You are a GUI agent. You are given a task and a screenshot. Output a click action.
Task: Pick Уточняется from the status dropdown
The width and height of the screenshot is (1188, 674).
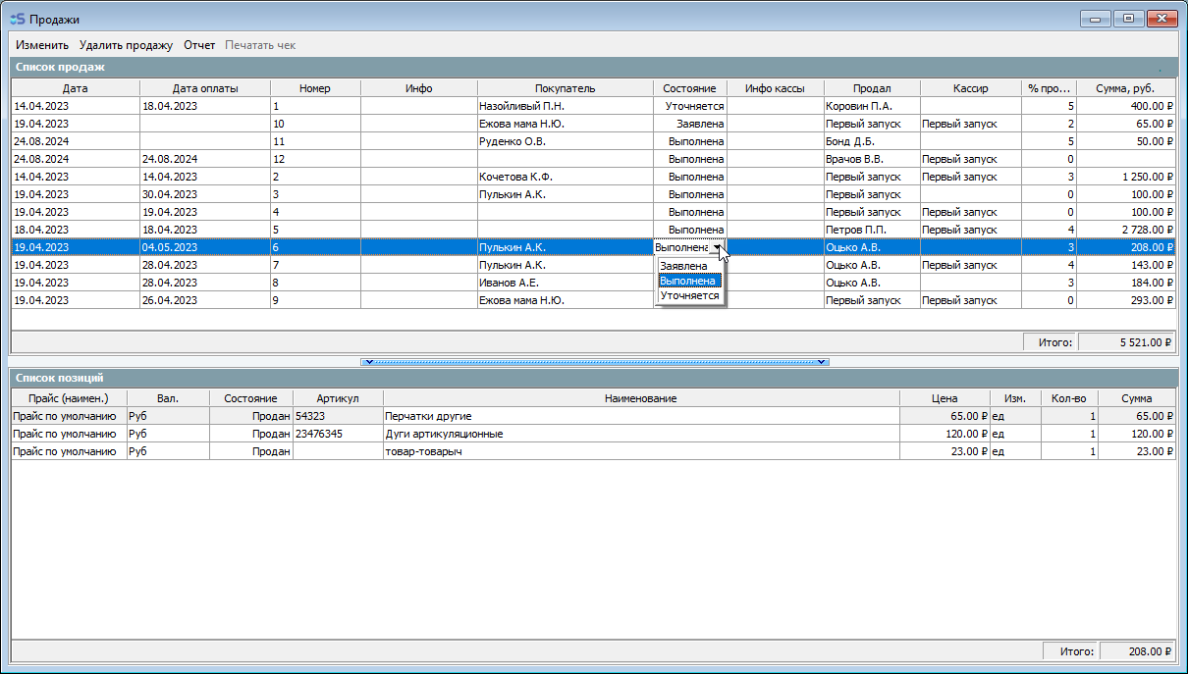tap(689, 295)
